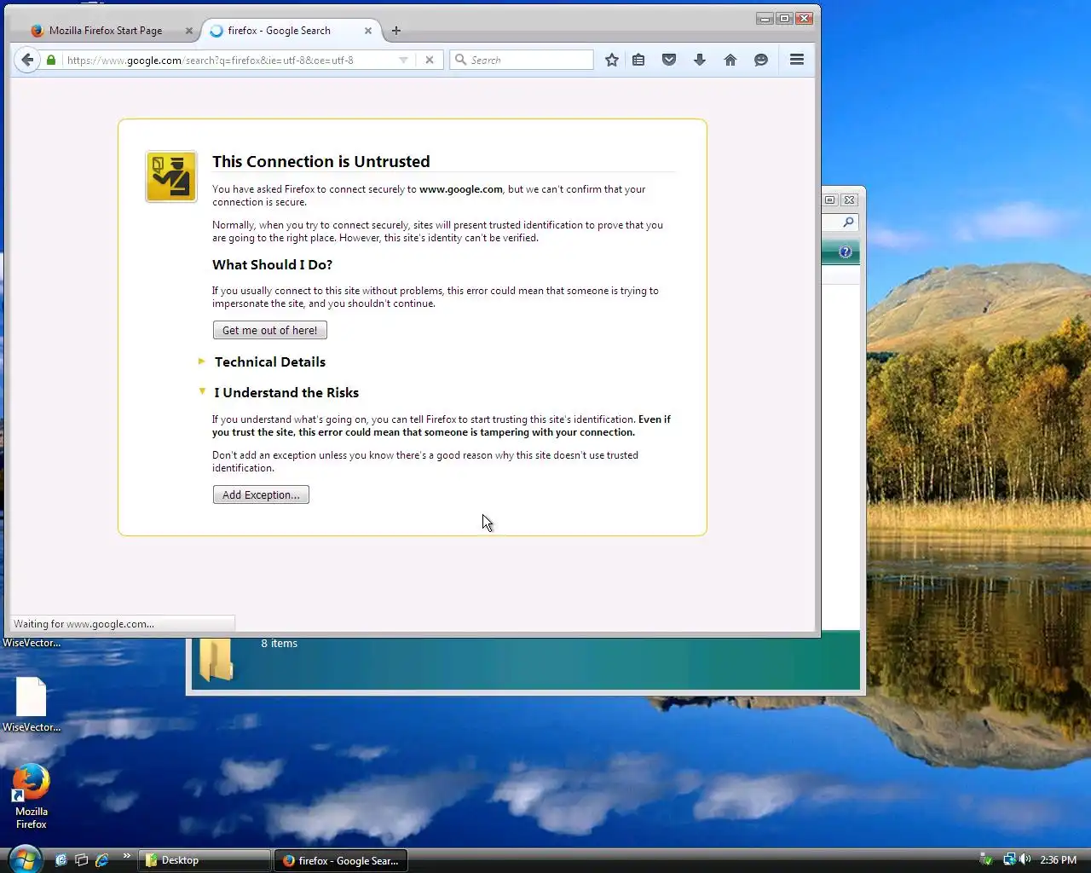Screen dimensions: 1091x873
Task: Maximize the Firefox window
Action: click(x=784, y=18)
